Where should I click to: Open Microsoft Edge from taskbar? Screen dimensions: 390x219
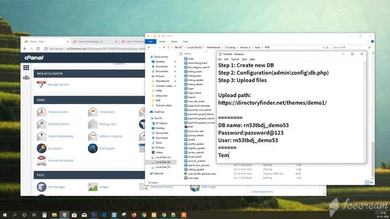(x=104, y=215)
